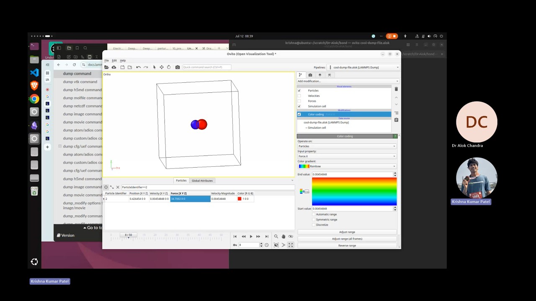Open the File menu in Ovito
The image size is (536, 301).
coord(106,61)
